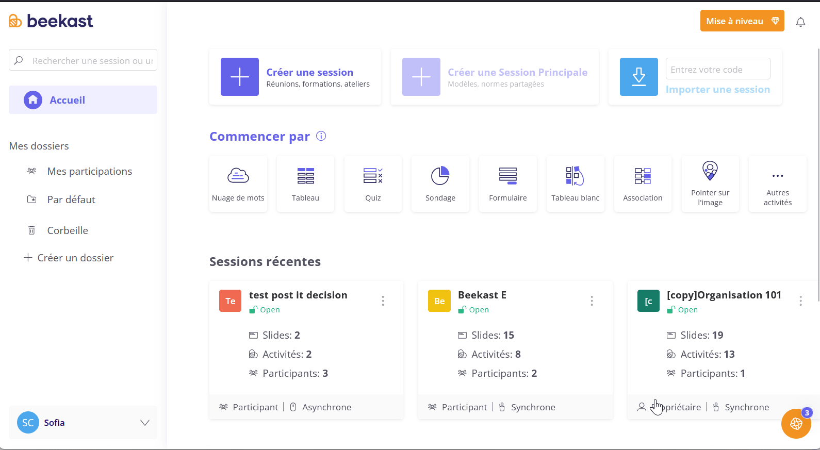Screen dimensions: 820x450
Task: Start a Tableau activity
Action: (305, 184)
